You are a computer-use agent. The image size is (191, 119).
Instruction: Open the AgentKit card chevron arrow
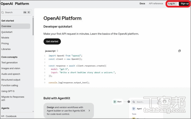(x=89, y=110)
